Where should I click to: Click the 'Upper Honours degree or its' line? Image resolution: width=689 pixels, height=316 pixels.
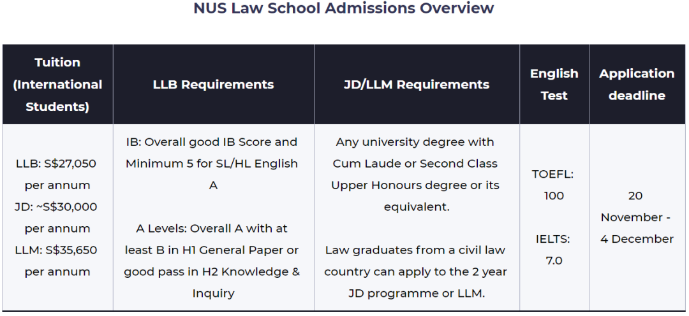(x=415, y=185)
